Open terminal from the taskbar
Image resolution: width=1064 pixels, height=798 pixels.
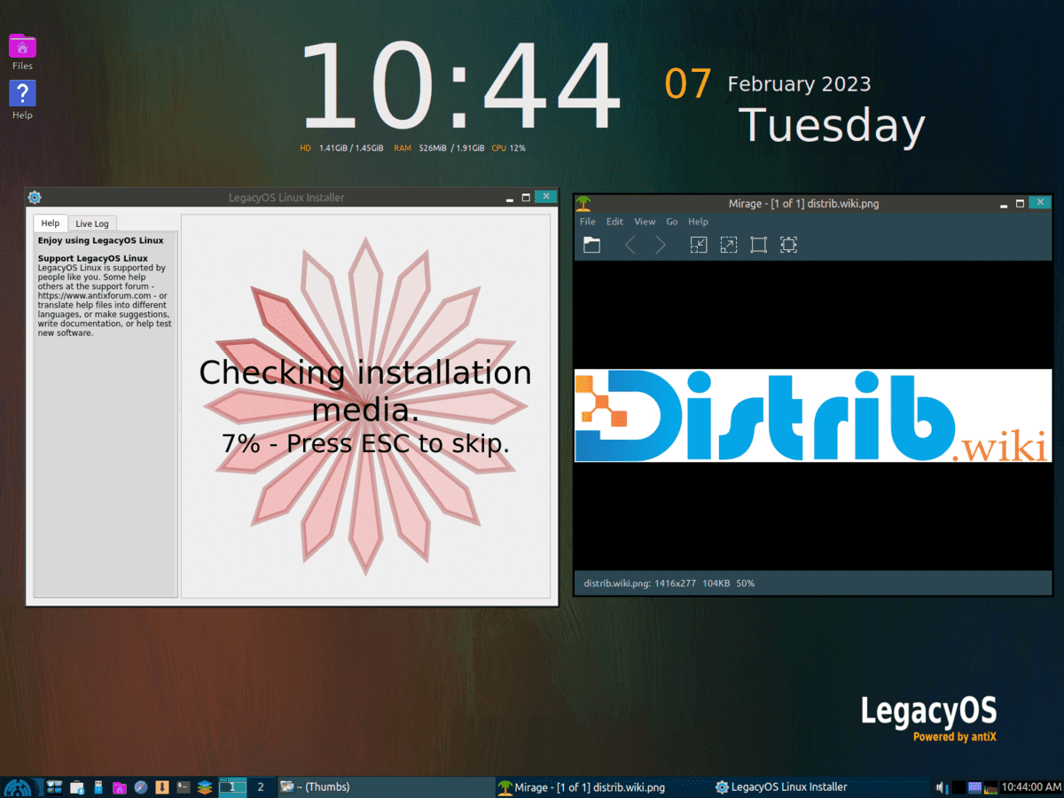184,786
